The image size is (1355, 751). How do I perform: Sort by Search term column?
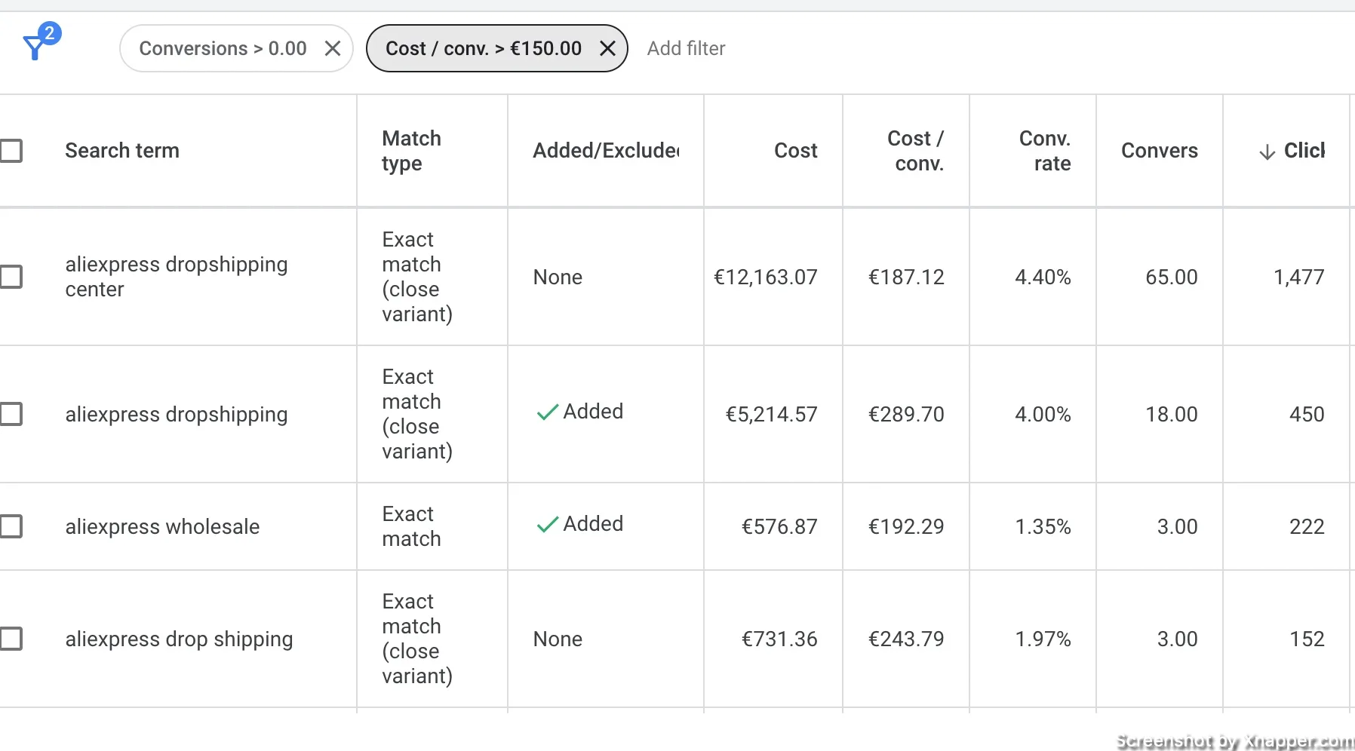122,151
